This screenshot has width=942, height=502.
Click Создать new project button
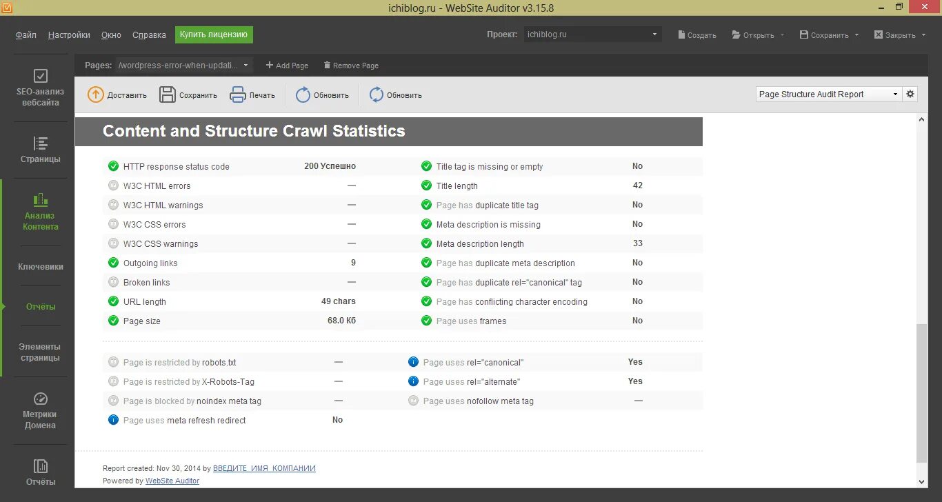pyautogui.click(x=697, y=35)
